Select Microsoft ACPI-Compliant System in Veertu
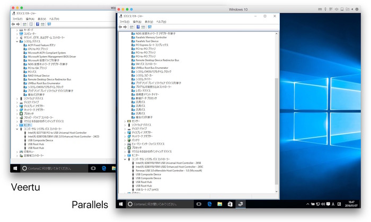 tap(47, 53)
